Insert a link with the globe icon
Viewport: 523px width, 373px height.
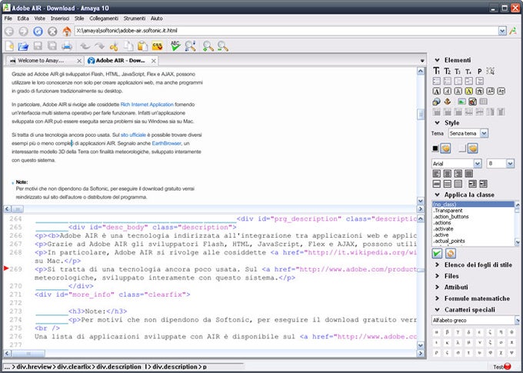coord(436,102)
